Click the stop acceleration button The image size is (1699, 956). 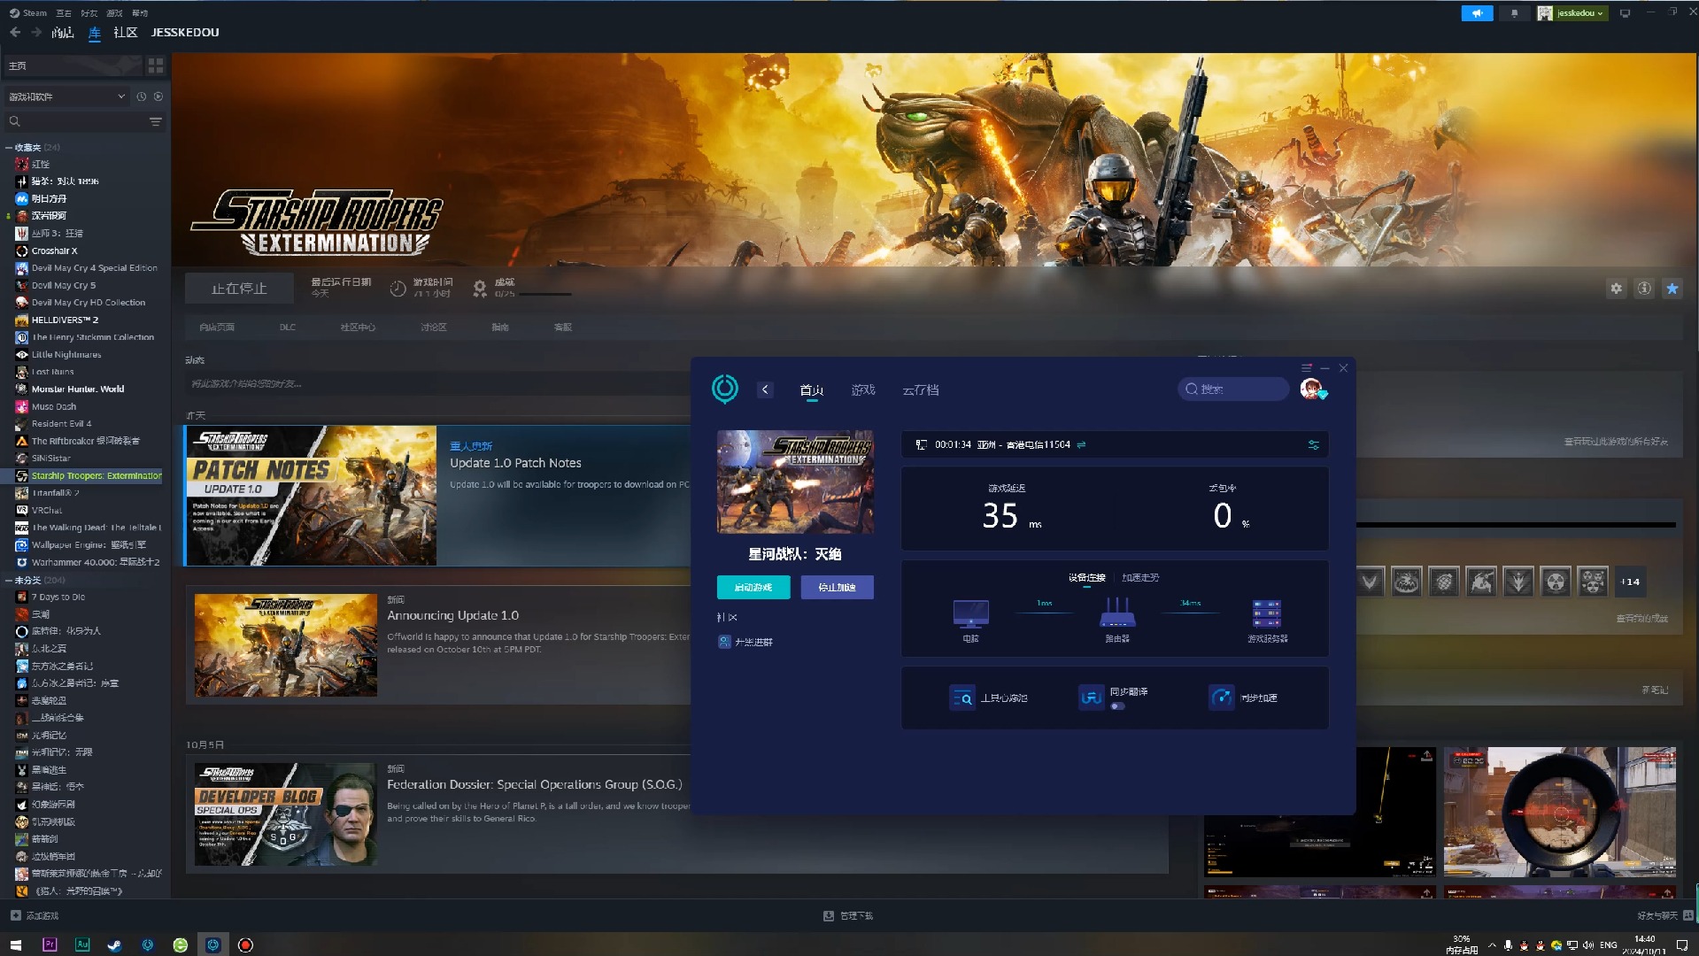click(837, 587)
